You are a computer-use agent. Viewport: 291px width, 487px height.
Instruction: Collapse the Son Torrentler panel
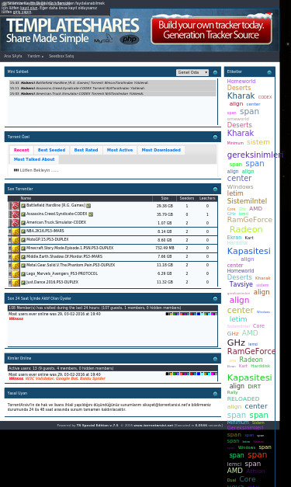215,189
